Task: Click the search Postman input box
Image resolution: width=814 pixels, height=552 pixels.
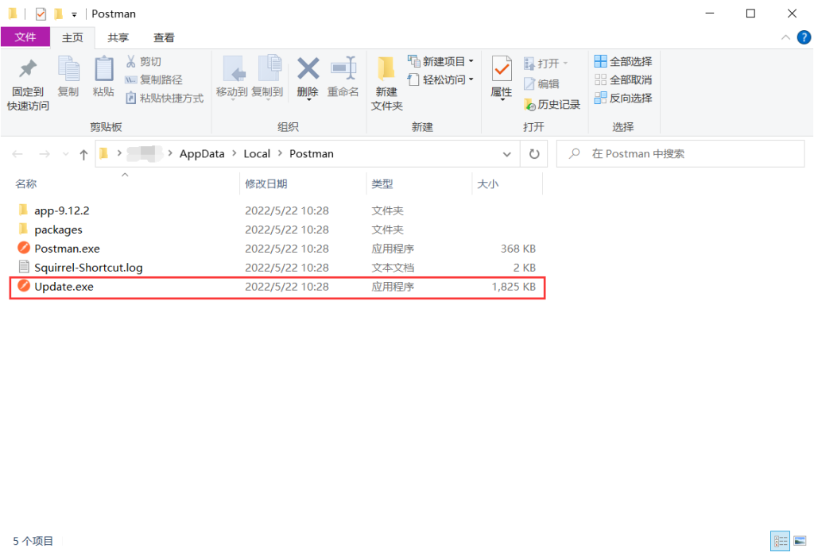Action: [680, 153]
